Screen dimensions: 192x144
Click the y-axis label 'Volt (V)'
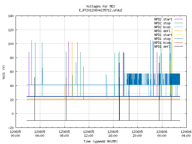[4, 72]
